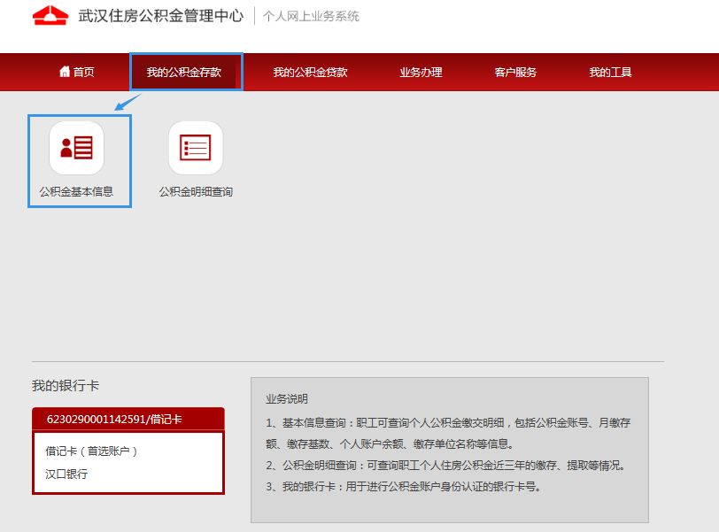The height and width of the screenshot is (532, 719).
Task: Click the 业务说明 panel heading
Action: coord(287,399)
